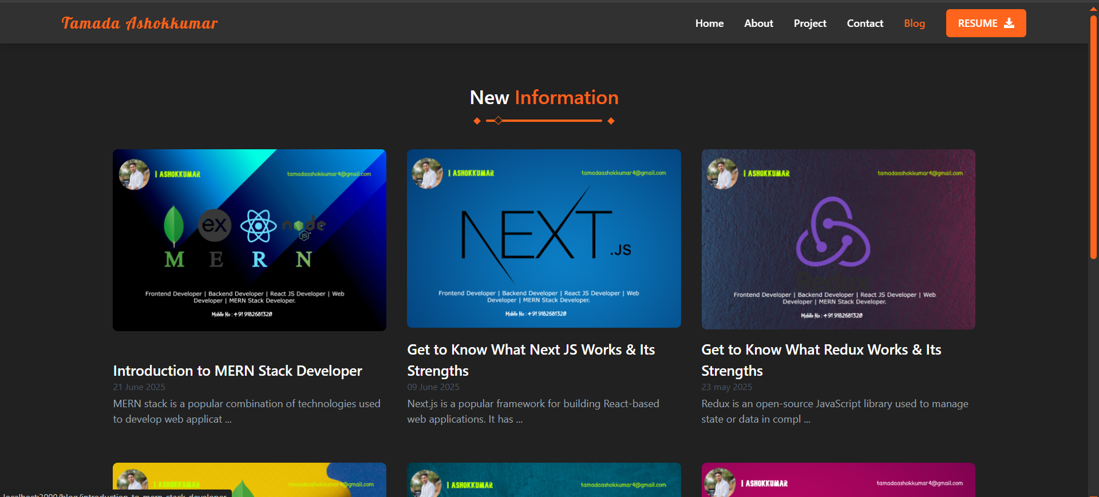Screen dimensions: 1099x497
Task: Navigate to the Contact page
Action: click(865, 23)
